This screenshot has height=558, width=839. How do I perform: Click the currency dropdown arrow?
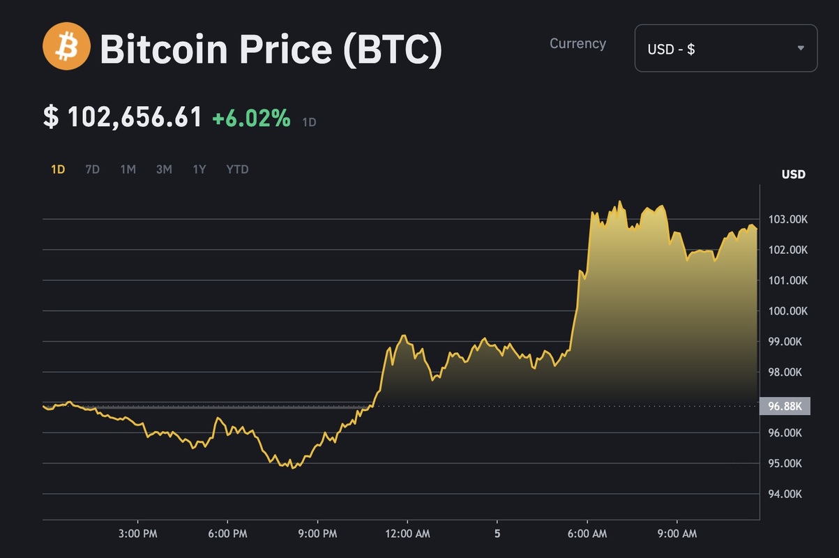(801, 48)
